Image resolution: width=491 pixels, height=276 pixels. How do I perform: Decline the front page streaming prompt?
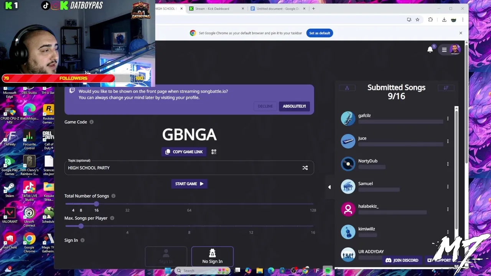point(265,106)
